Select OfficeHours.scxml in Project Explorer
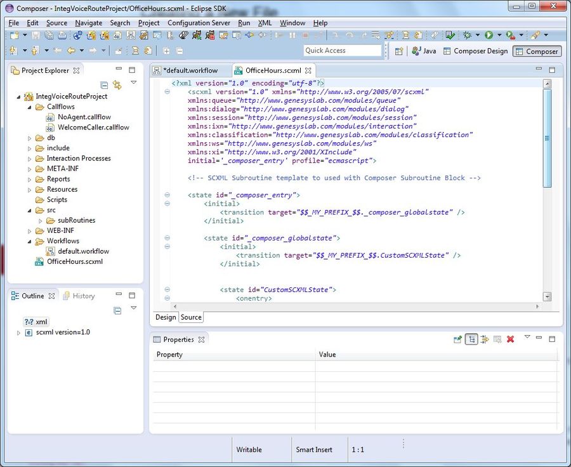 click(69, 262)
